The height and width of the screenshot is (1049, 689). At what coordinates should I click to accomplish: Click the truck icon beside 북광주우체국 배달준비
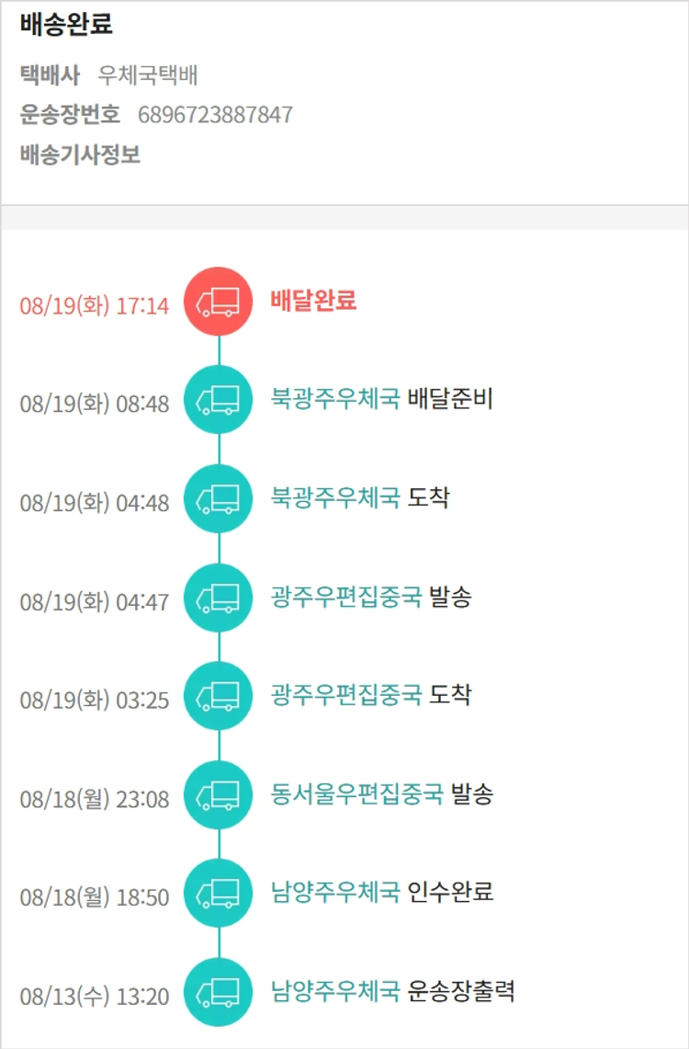[219, 399]
